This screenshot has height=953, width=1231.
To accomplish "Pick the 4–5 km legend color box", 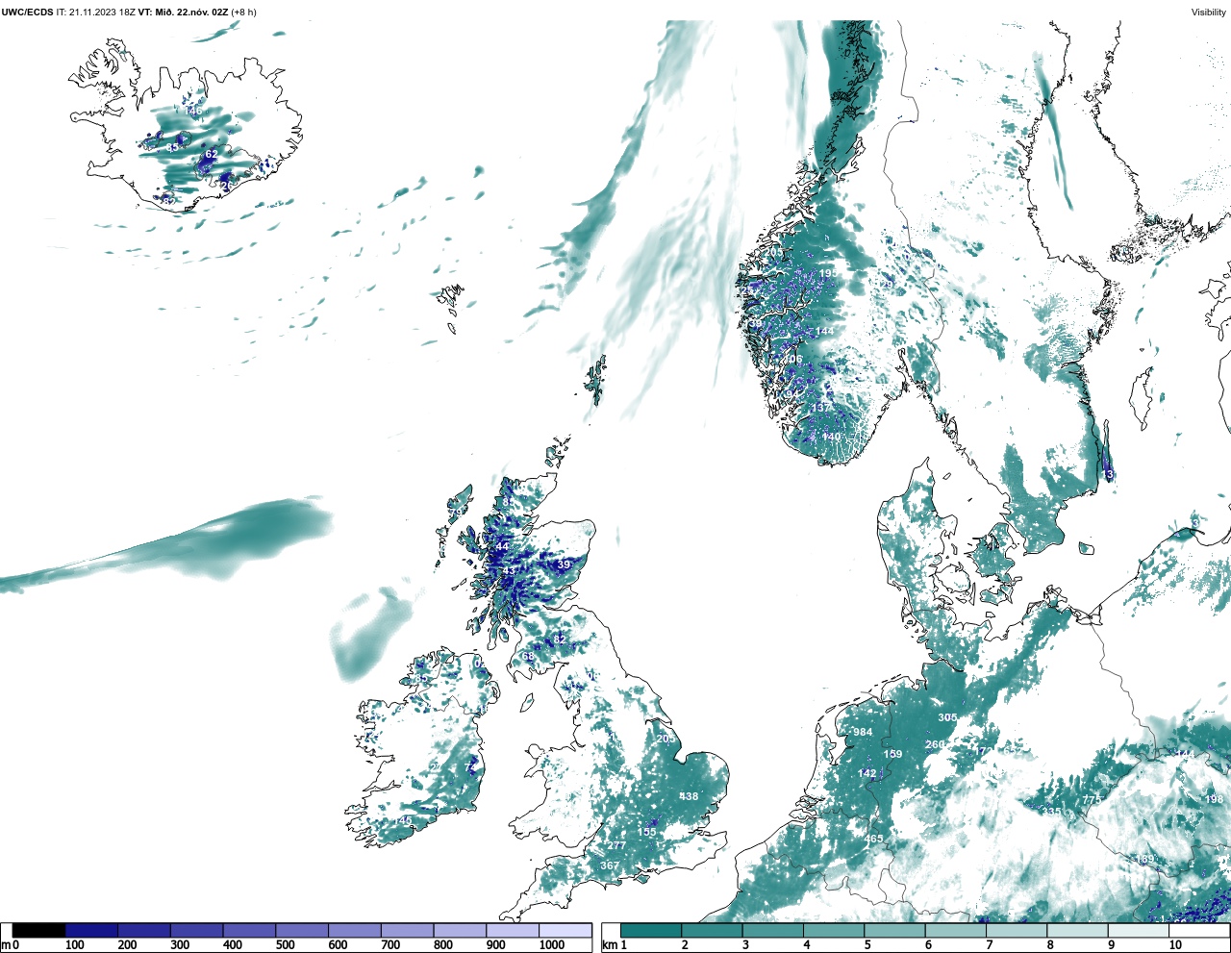I will click(834, 930).
